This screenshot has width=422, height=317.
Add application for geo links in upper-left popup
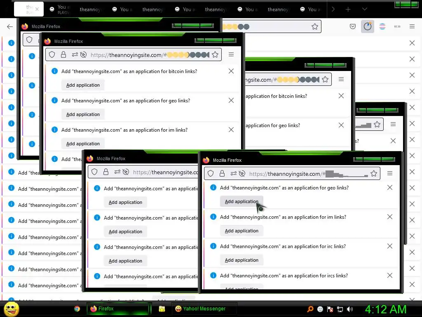point(83,114)
